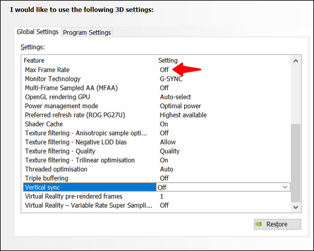Select the Max Frame Rate row
314x251 pixels.
156,70
